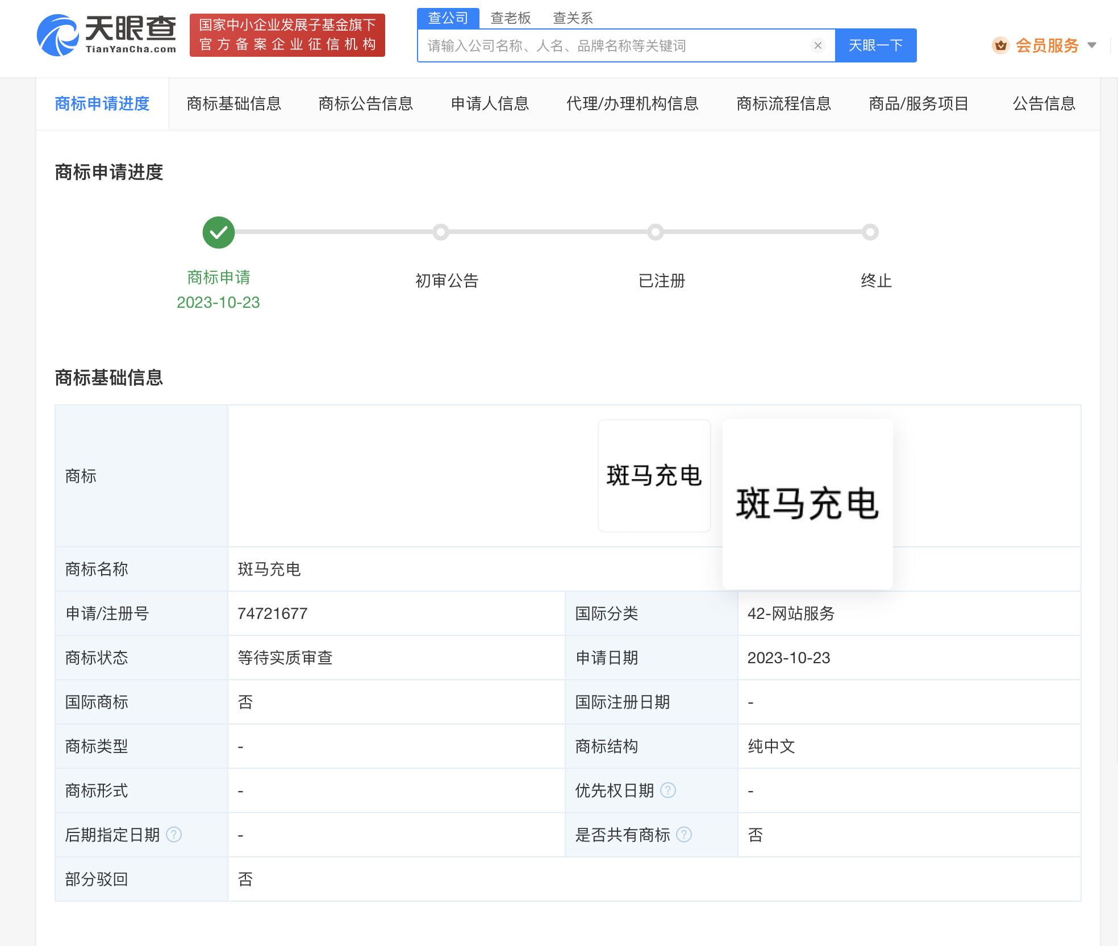Switch to the 商标流程信息 tab
Viewport: 1118px width, 946px height.
click(x=784, y=104)
